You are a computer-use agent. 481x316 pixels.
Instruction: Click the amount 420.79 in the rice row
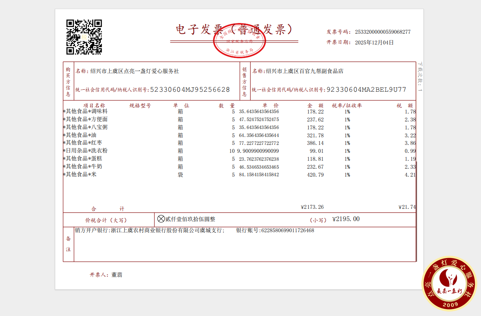[x=315, y=175]
